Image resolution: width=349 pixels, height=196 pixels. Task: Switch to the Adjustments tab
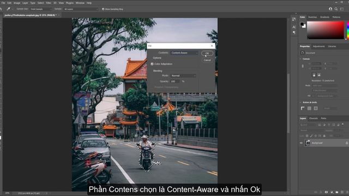pyautogui.click(x=318, y=46)
